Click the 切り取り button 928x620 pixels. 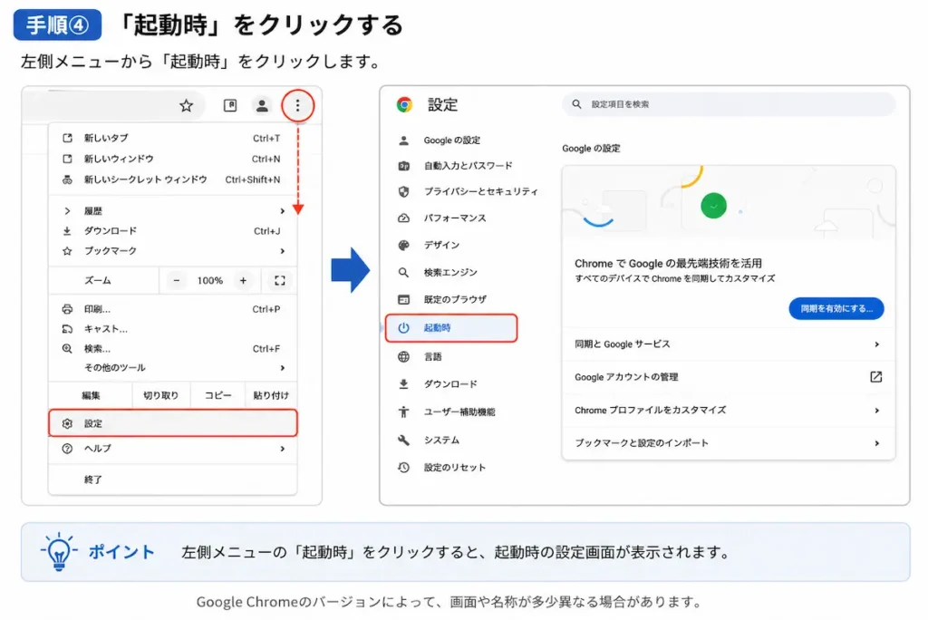(x=161, y=395)
